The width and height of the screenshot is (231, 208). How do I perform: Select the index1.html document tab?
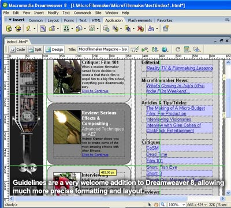point(17,42)
